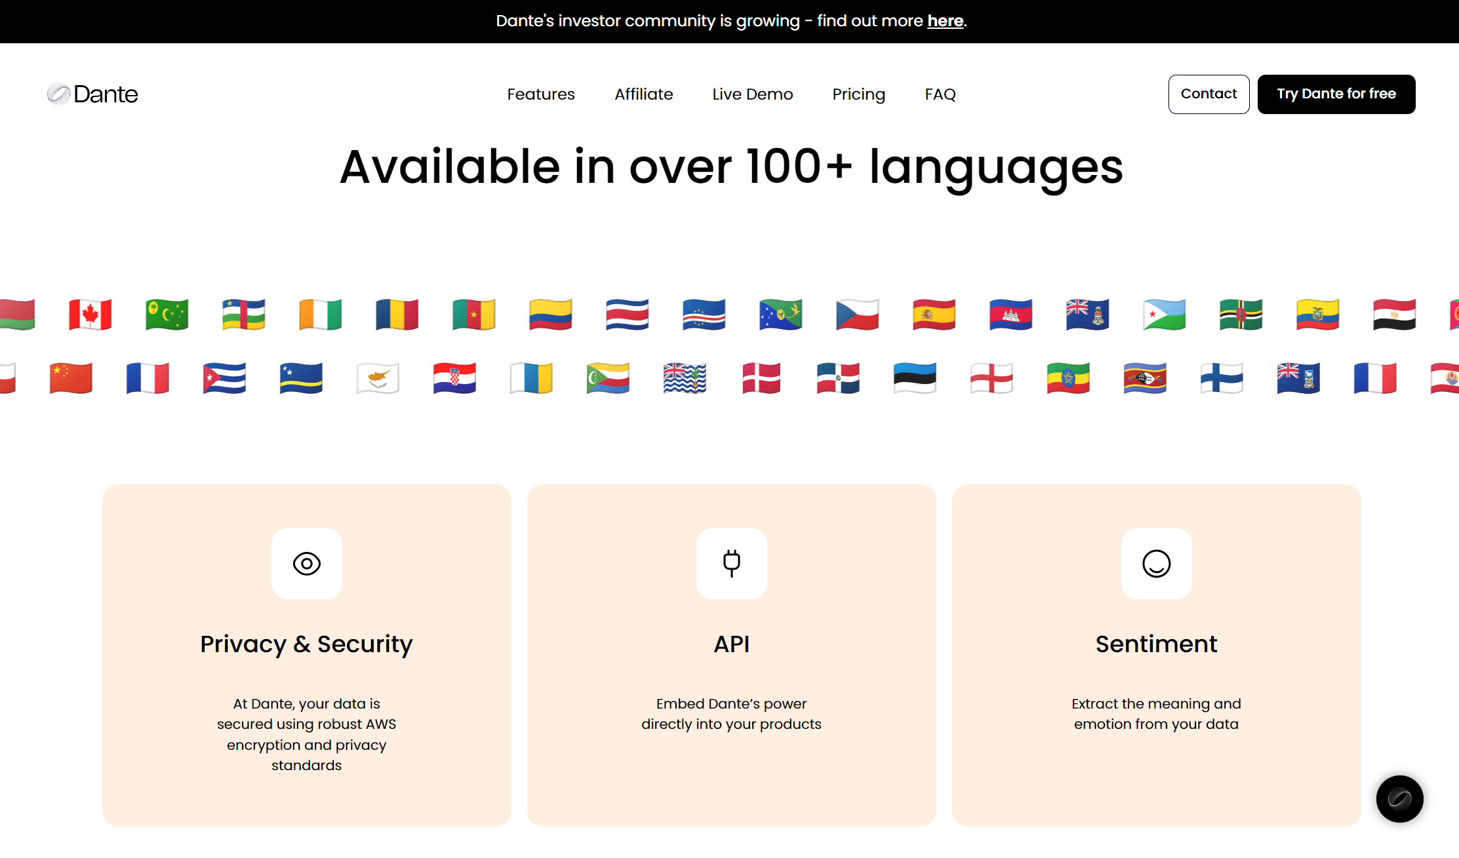
Task: Select the Czech Republic flag
Action: [x=858, y=315]
